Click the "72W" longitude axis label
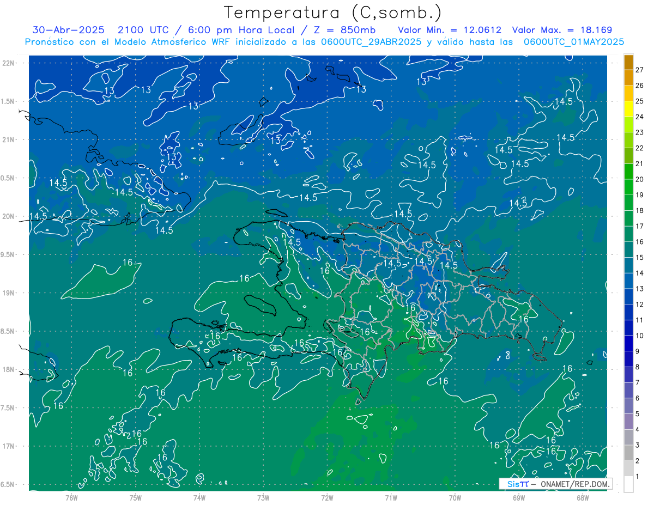Viewport: 654px width, 505px height. [x=327, y=497]
